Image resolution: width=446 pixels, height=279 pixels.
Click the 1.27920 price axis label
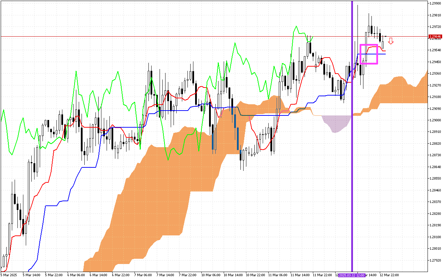coord(436,260)
